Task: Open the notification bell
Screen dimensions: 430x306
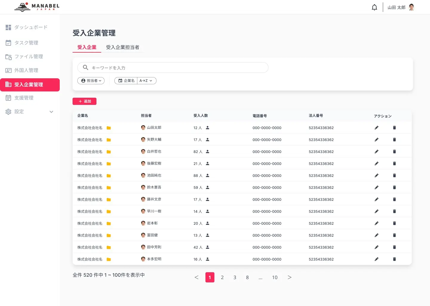Action: (374, 7)
